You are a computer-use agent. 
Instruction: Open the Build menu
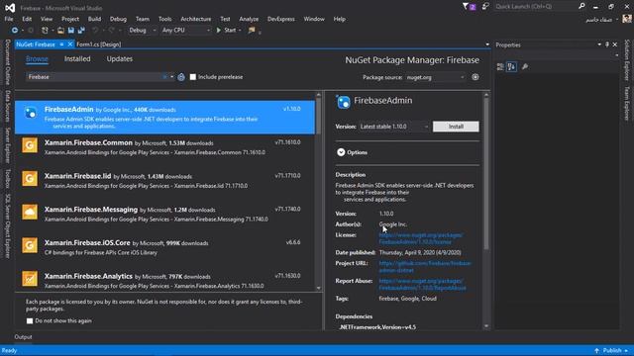pyautogui.click(x=94, y=19)
